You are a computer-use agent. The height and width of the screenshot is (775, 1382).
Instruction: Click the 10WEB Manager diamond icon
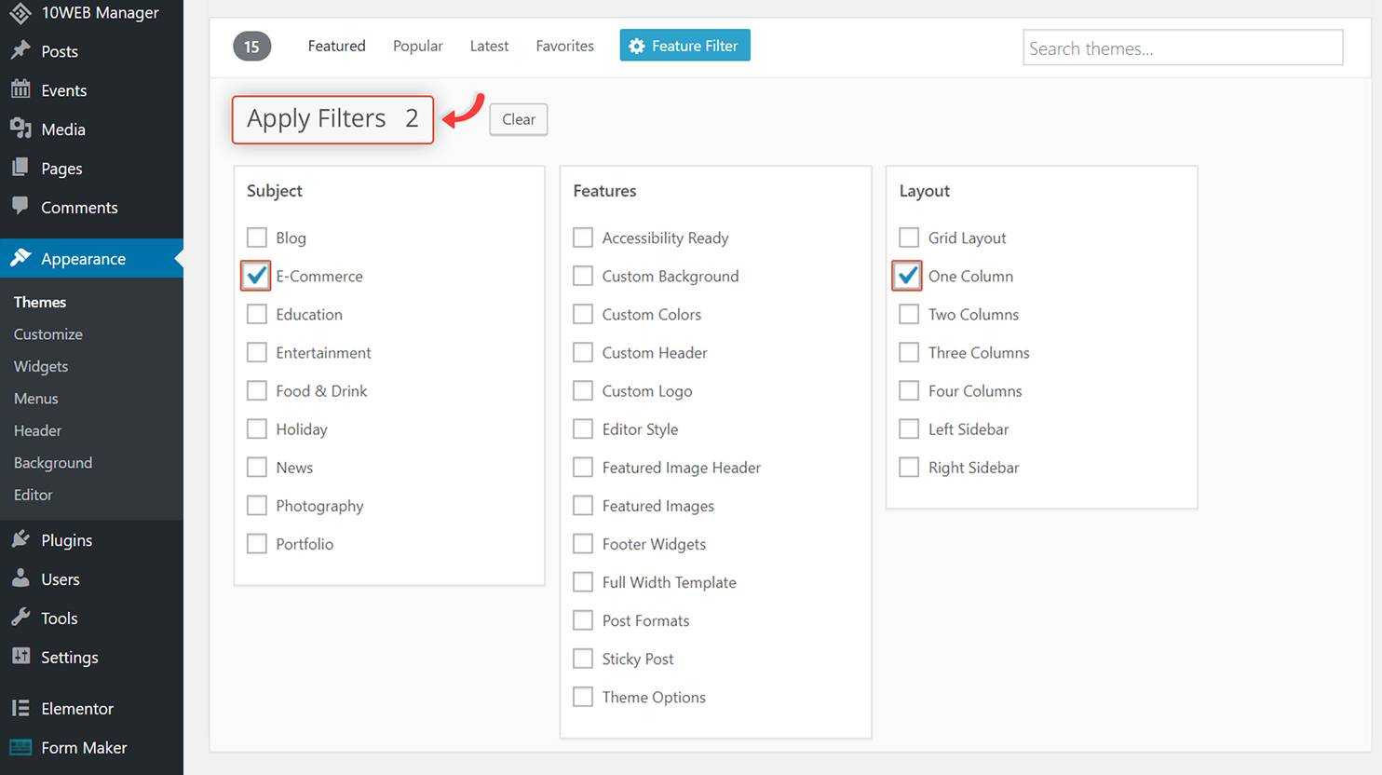point(20,12)
